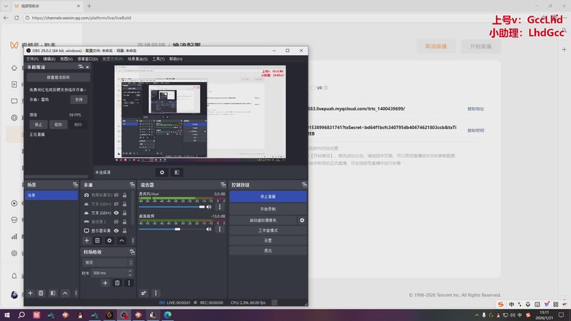Viewport: 571px width, 321px height.
Task: Click the new stream target button
Action: tap(59, 77)
